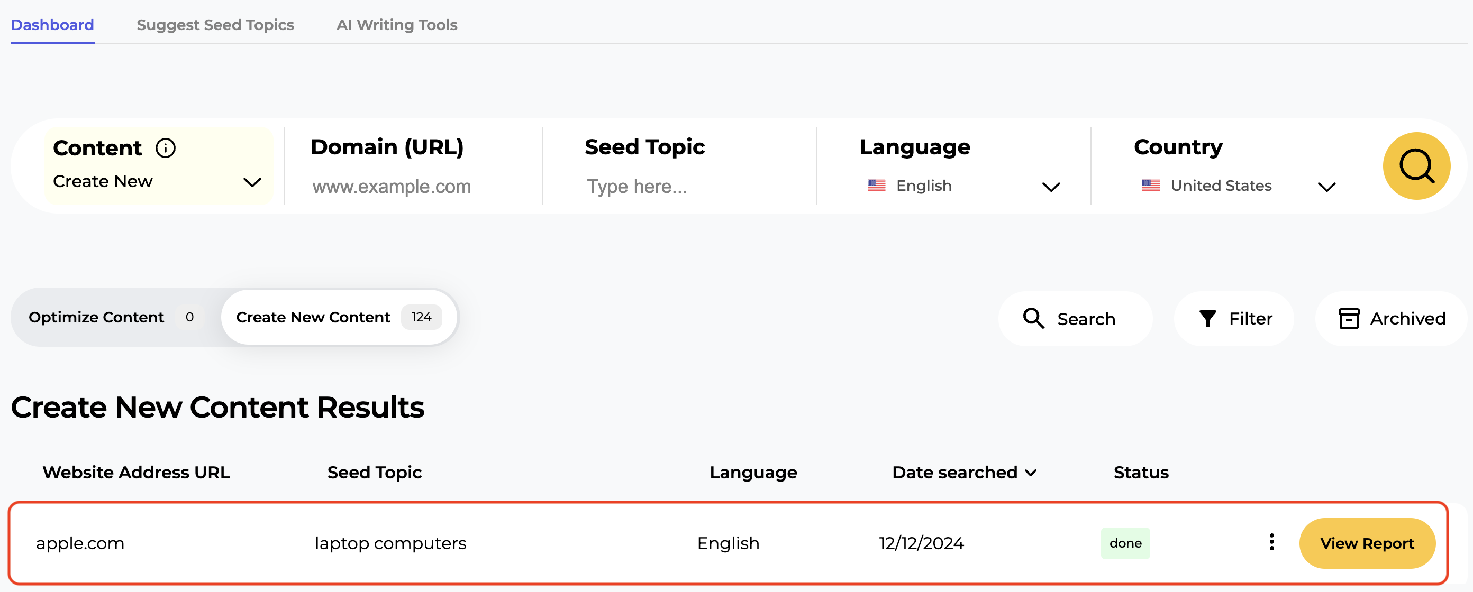1473x592 pixels.
Task: Open the Country United States dropdown chevron
Action: [x=1326, y=187]
